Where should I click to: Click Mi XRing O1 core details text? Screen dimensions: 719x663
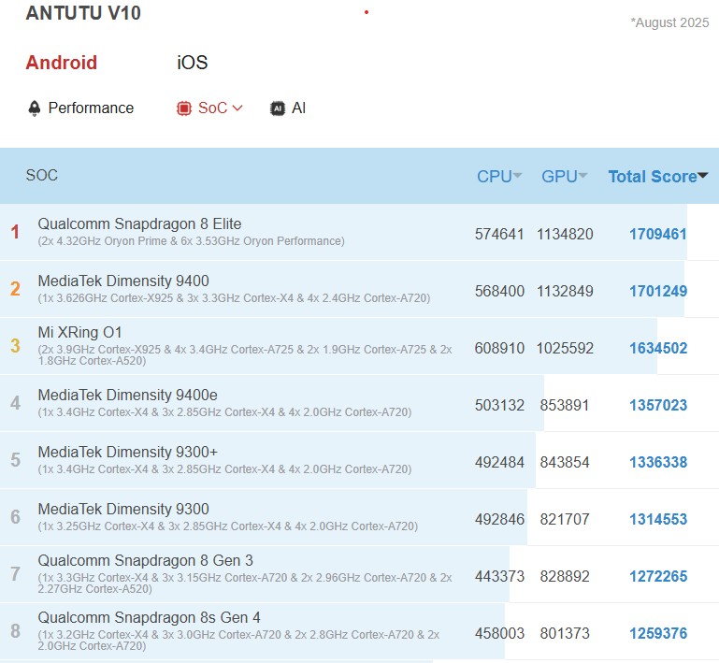pos(245,355)
